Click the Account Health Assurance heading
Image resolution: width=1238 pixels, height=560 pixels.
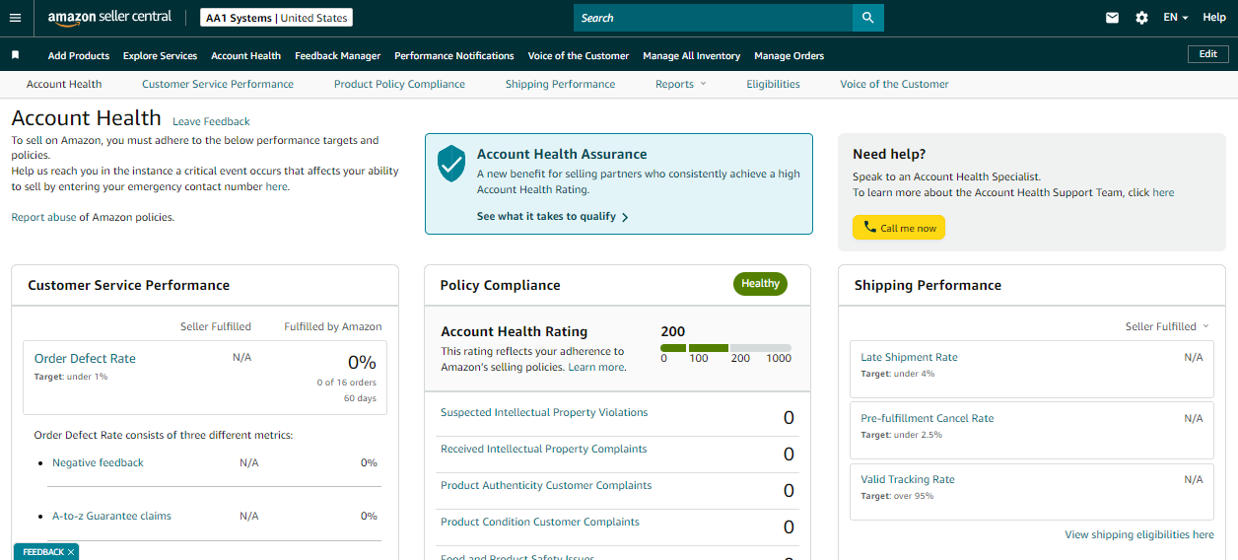(x=562, y=154)
